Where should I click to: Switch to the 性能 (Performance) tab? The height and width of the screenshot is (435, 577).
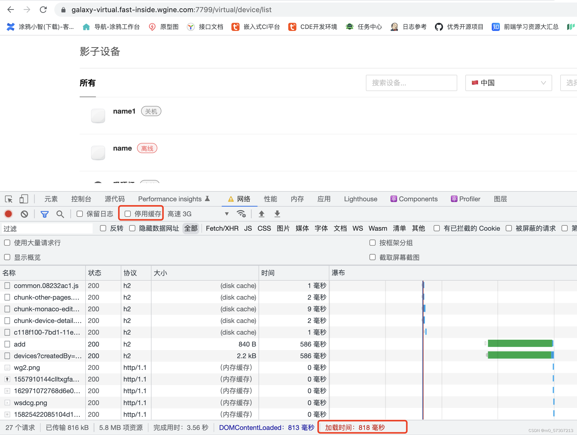click(270, 199)
